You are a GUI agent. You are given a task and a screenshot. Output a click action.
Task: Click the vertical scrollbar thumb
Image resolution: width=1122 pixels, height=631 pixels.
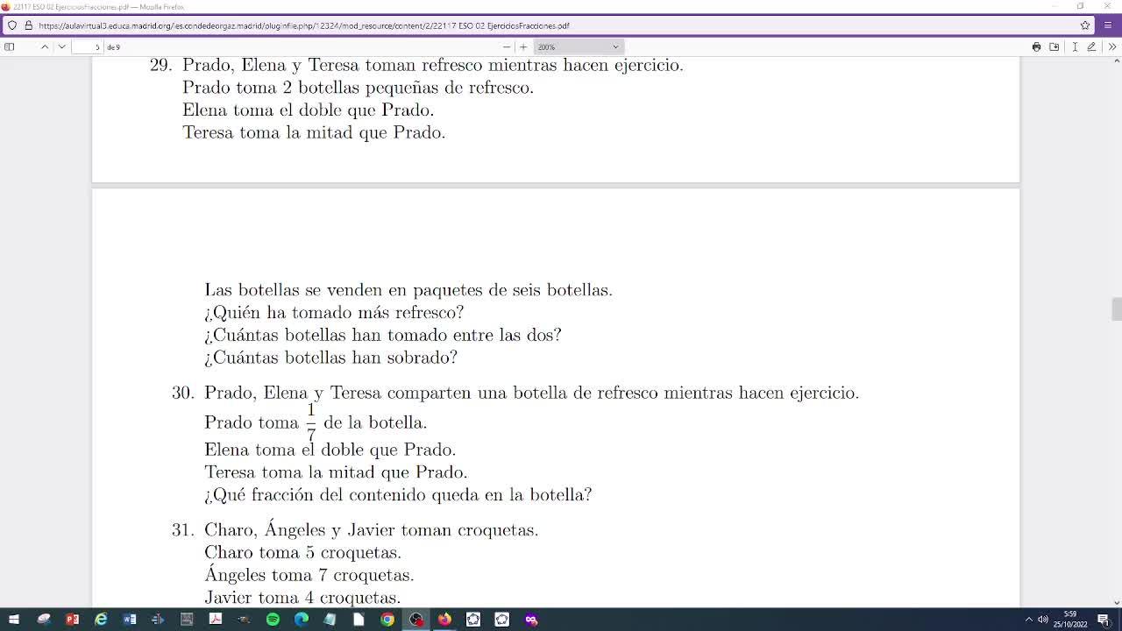point(1116,309)
